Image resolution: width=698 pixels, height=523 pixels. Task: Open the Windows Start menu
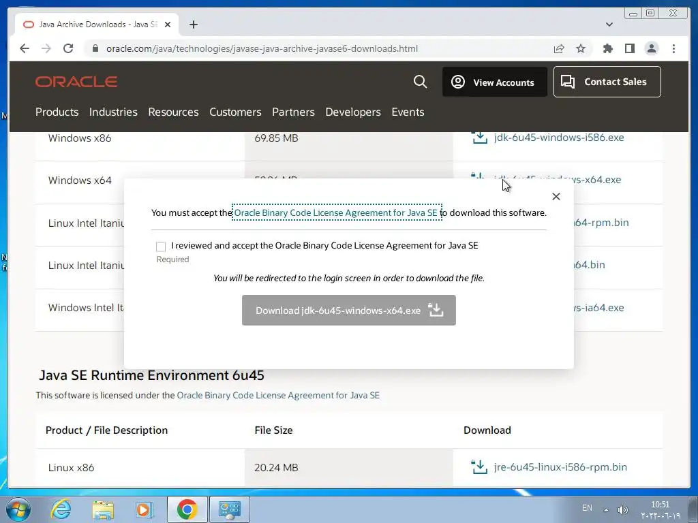coord(18,509)
